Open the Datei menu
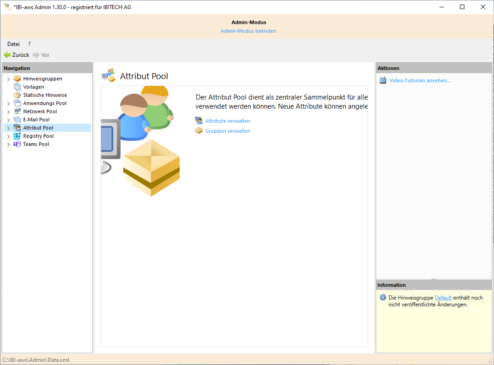 click(13, 44)
